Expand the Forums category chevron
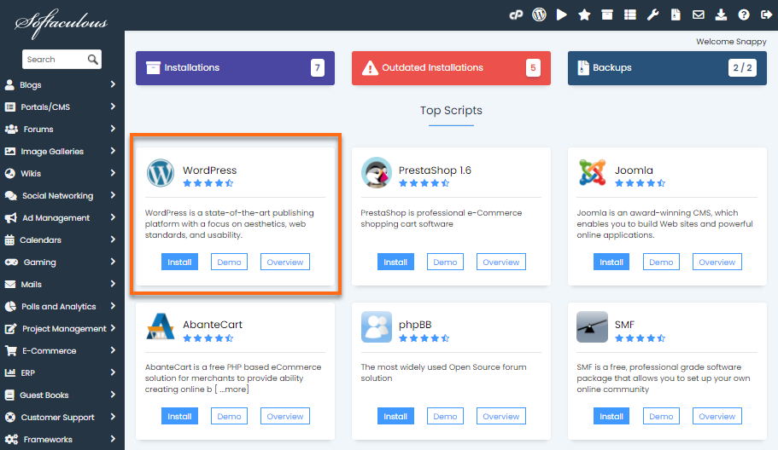This screenshot has height=450, width=778. [113, 129]
